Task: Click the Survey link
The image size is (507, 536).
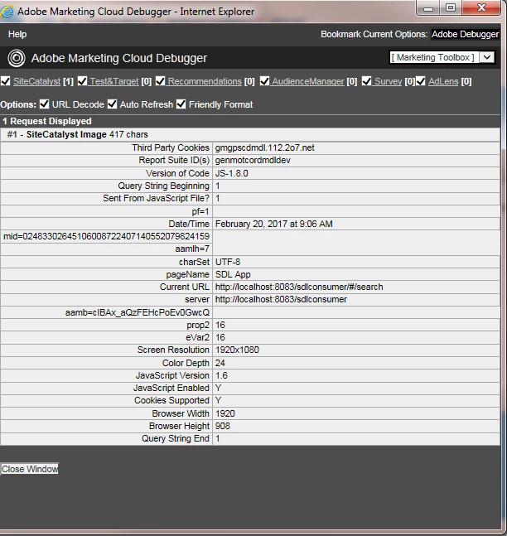Action: pos(388,81)
